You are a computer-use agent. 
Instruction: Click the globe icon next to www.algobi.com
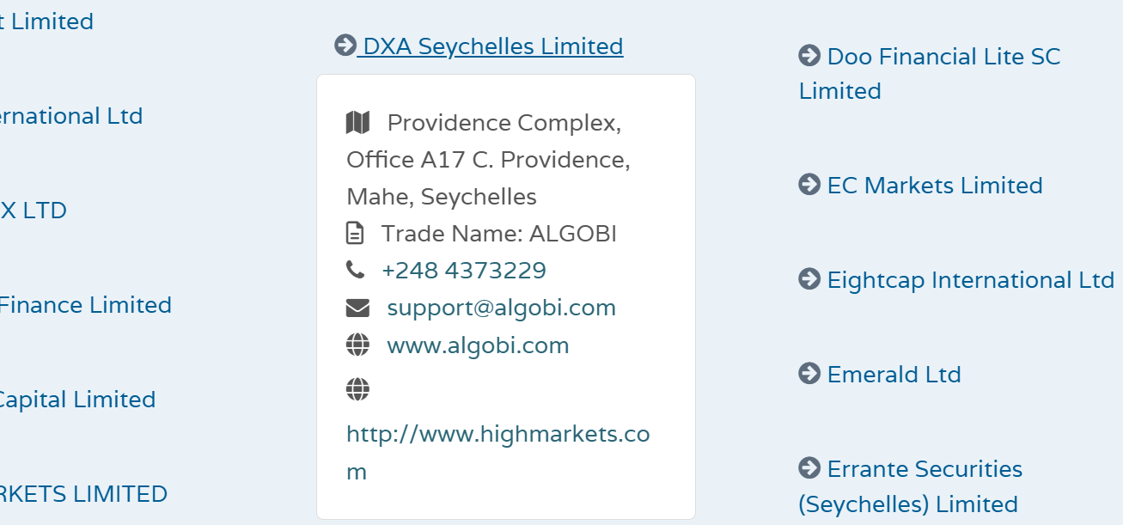point(357,345)
